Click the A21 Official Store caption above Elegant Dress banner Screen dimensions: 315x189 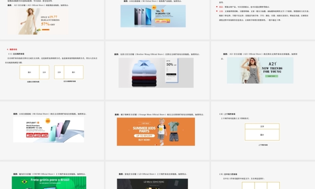pyautogui.click(x=38, y=5)
